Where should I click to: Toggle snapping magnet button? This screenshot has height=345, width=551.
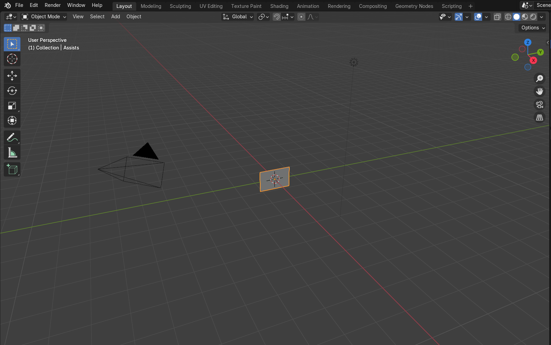pos(277,17)
